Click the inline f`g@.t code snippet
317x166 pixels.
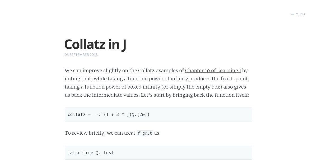coord(145,133)
